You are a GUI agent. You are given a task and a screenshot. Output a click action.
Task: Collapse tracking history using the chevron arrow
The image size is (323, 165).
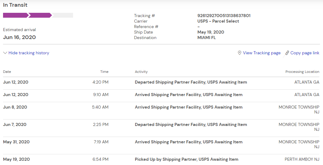tap(5, 53)
